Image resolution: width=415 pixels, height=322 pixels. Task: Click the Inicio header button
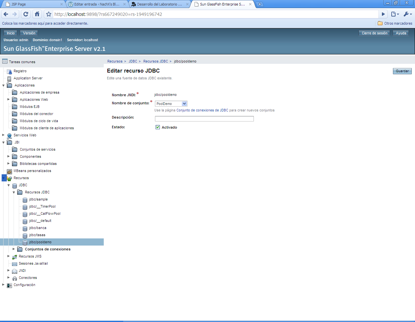(11, 33)
